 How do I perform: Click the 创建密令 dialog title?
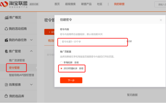[x=66, y=20]
